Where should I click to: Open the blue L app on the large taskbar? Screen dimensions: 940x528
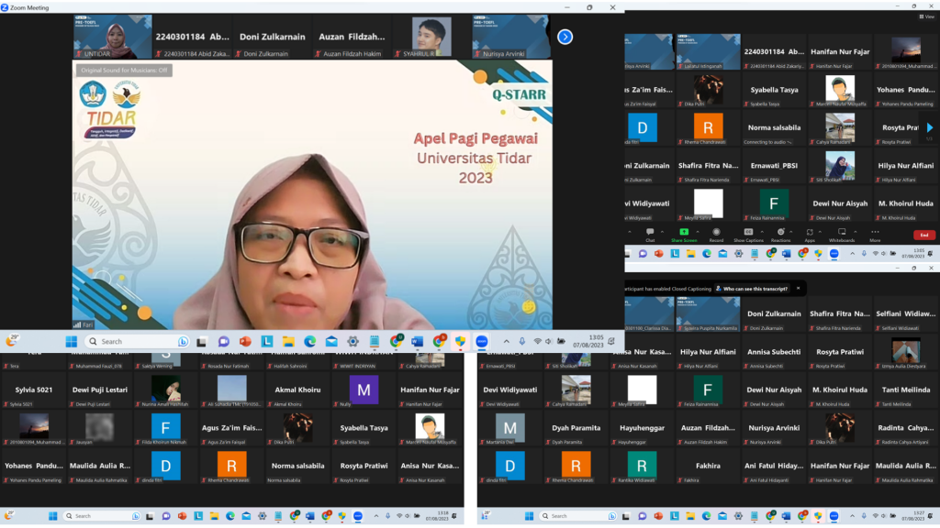(x=267, y=341)
